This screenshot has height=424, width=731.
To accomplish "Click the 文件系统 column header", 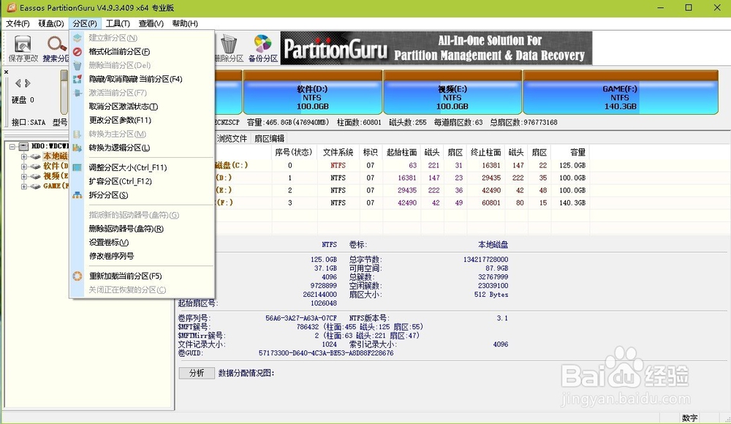I will (x=338, y=152).
